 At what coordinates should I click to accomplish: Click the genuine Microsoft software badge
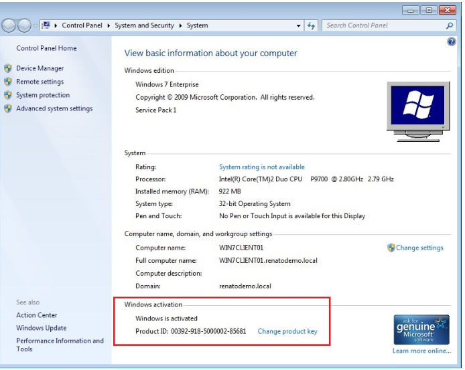coord(421,330)
